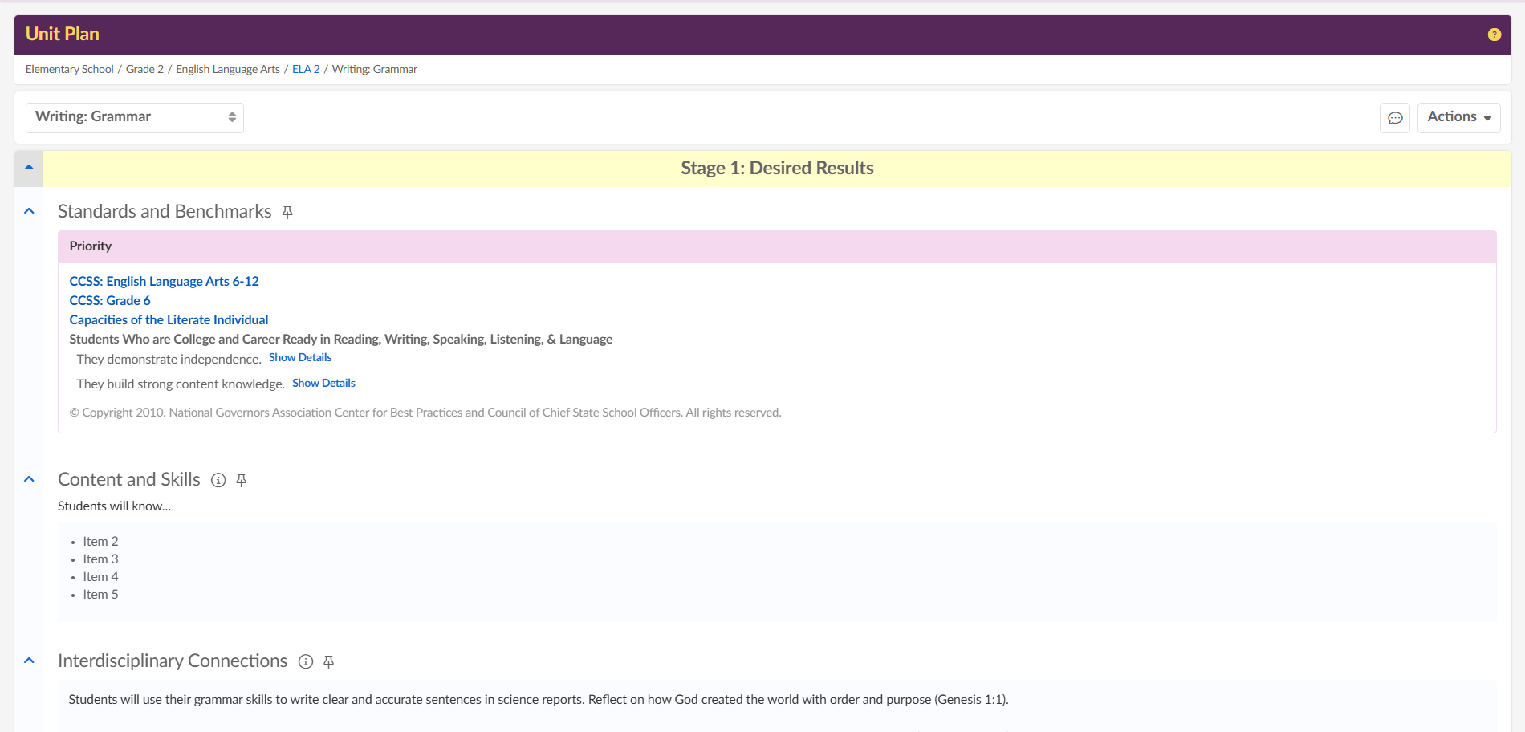Open CCSS: English Language Arts 6-12 link

pyautogui.click(x=164, y=281)
